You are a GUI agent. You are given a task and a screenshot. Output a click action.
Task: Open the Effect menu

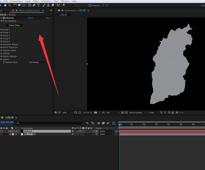click(36, 1)
